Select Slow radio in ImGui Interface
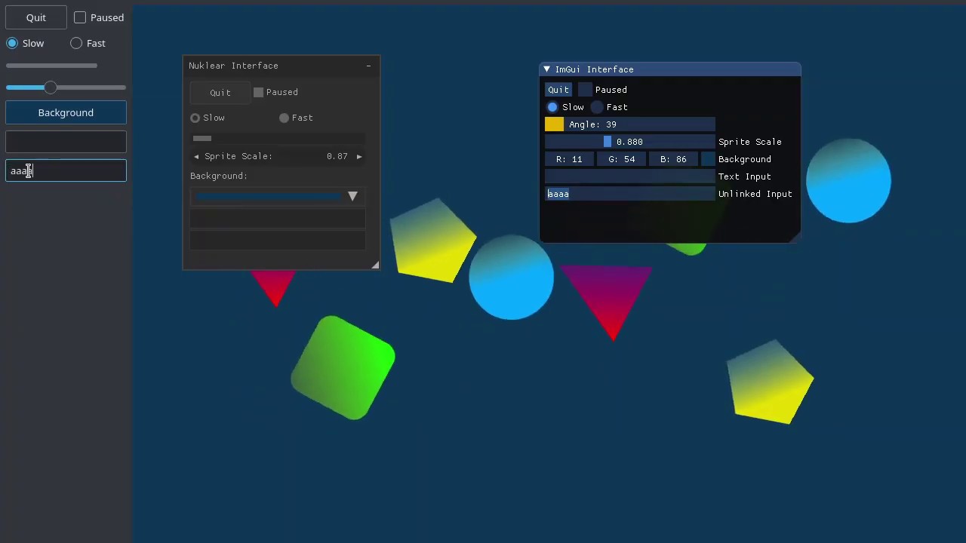The width and height of the screenshot is (966, 543). tap(552, 107)
